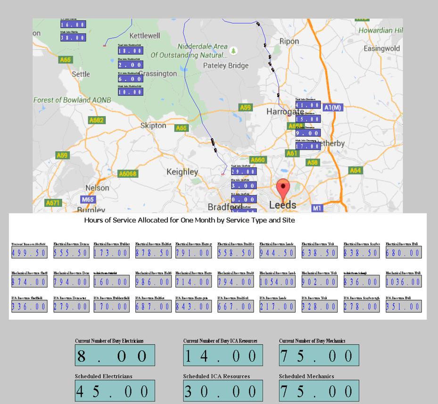Click the ICA Resource Halifax value 687.00

[153, 306]
